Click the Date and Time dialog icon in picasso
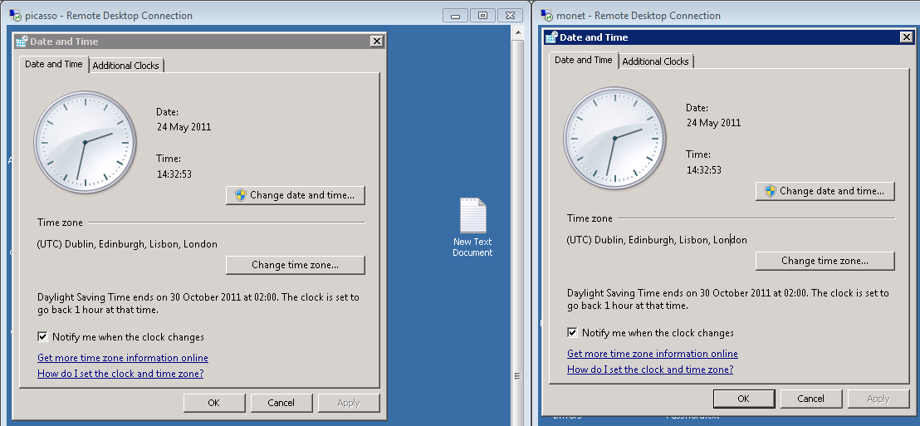The width and height of the screenshot is (920, 426). tap(22, 42)
